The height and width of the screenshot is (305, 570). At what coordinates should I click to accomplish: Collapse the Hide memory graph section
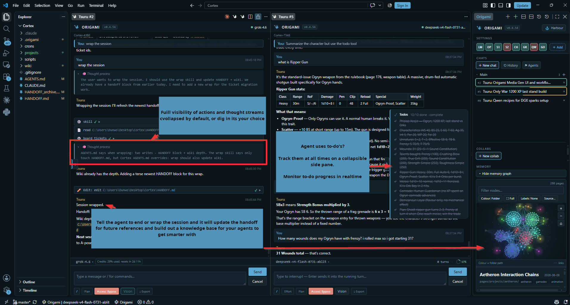pyautogui.click(x=521, y=174)
